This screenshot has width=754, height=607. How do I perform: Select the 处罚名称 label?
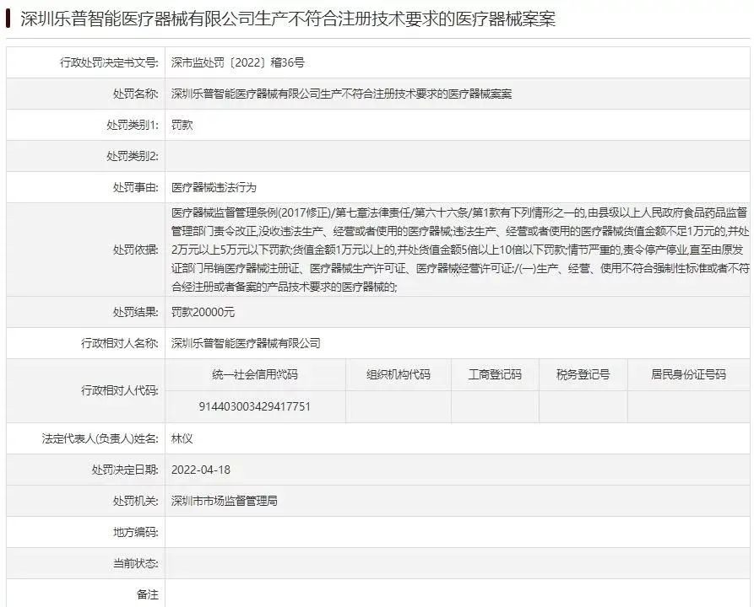136,94
